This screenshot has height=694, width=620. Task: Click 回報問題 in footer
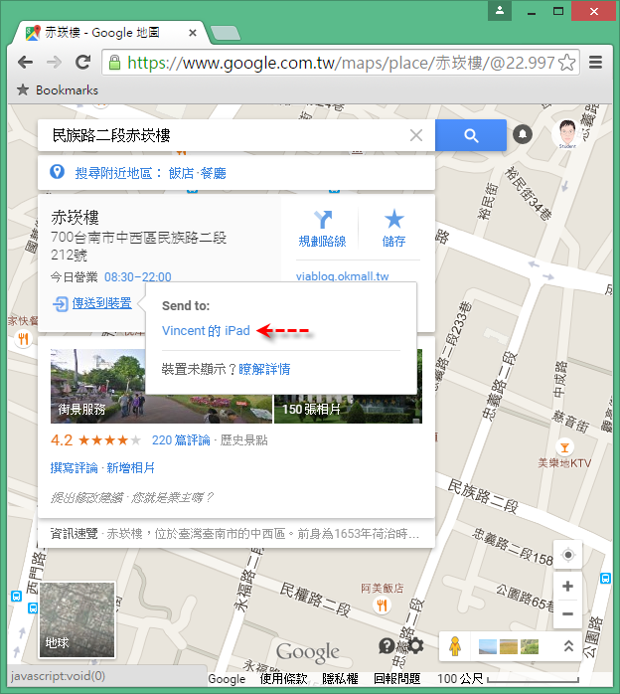(396, 678)
